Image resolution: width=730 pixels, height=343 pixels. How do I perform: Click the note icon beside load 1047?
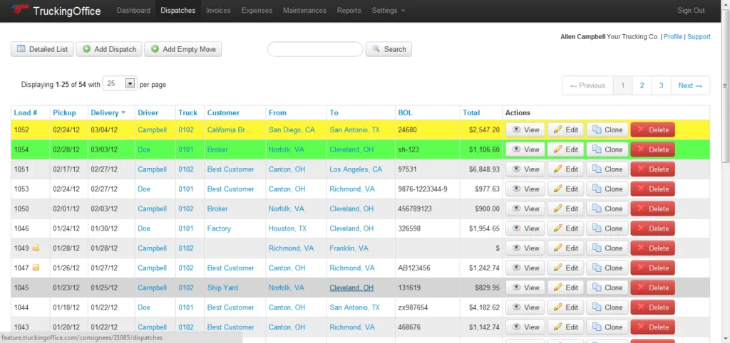[36, 268]
